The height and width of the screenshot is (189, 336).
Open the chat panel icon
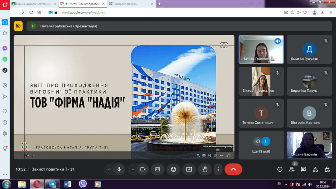click(304, 169)
